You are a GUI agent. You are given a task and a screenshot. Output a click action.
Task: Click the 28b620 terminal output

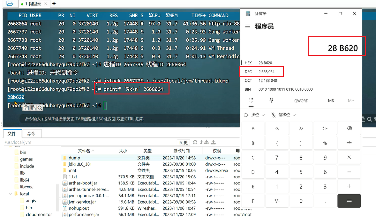click(16, 97)
